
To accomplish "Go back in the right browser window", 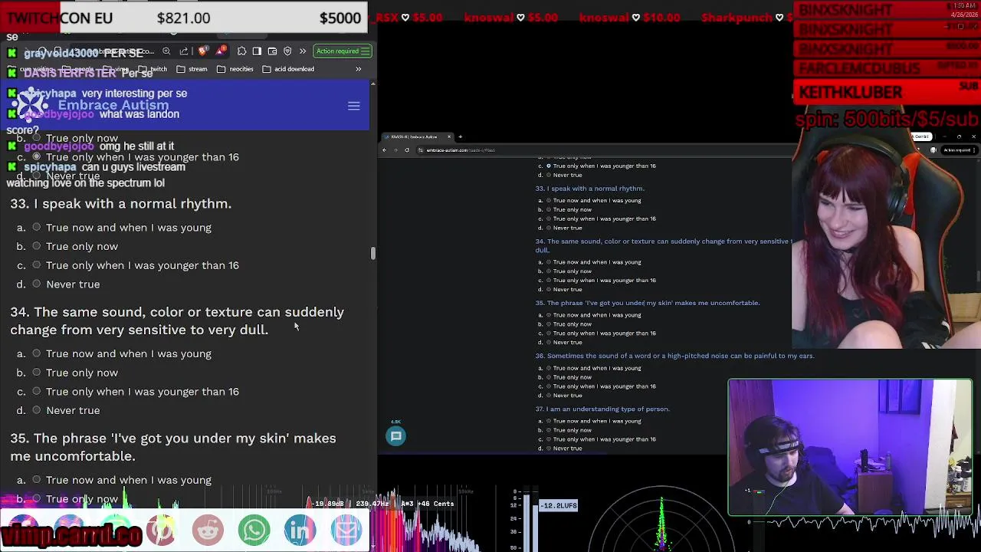I will pos(386,150).
